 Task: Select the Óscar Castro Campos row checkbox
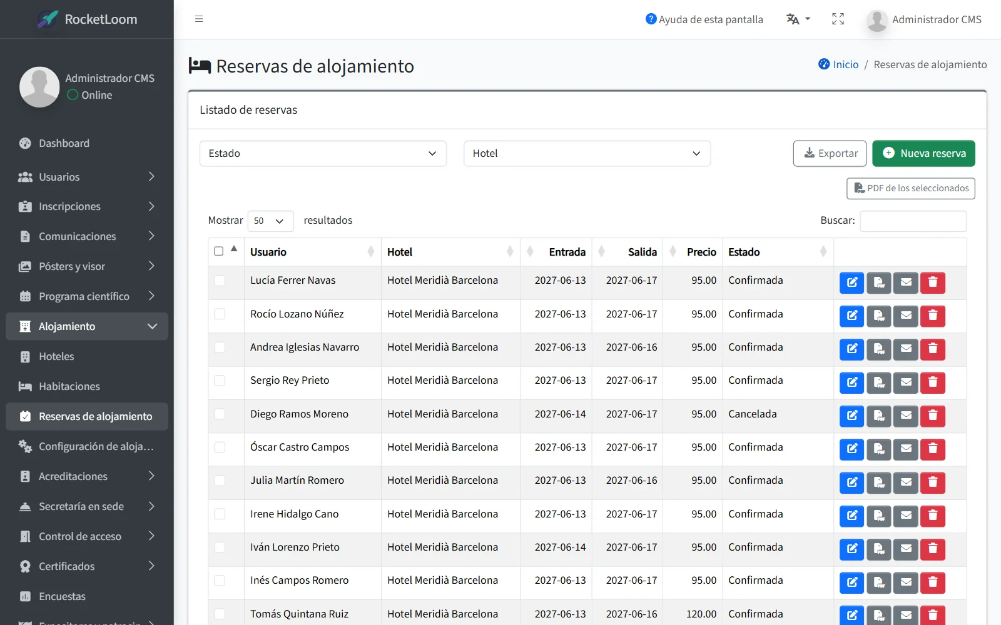(x=220, y=447)
